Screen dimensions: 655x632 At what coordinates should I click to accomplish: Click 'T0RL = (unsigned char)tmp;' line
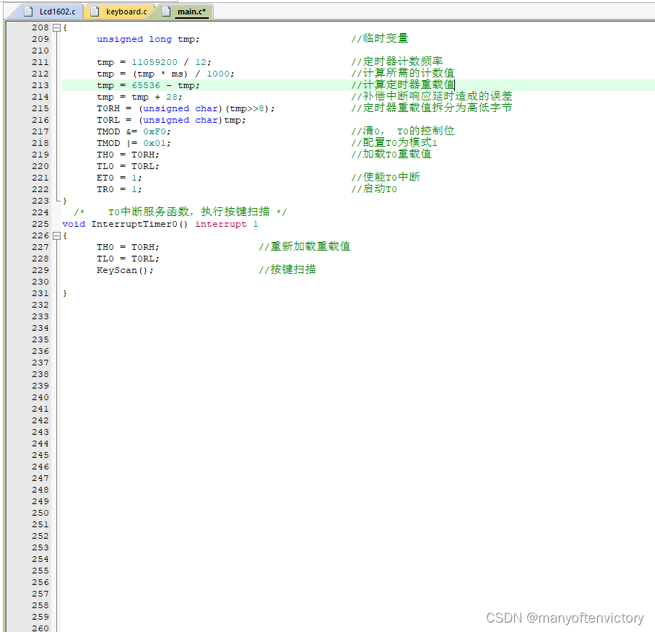coord(171,121)
